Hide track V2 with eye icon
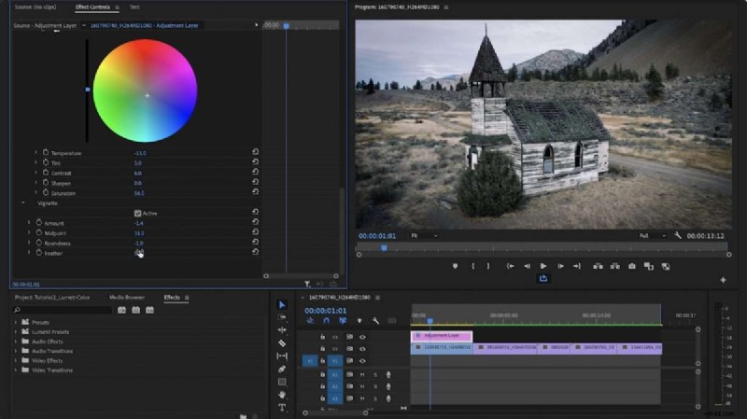 (362, 349)
